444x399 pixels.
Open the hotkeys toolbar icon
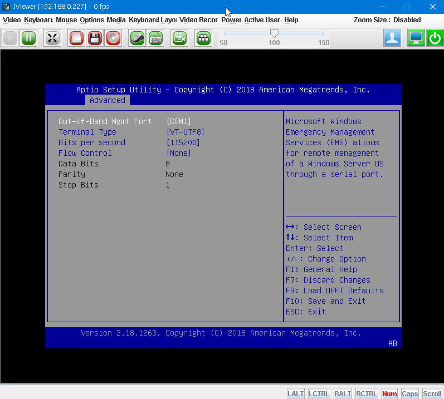203,38
